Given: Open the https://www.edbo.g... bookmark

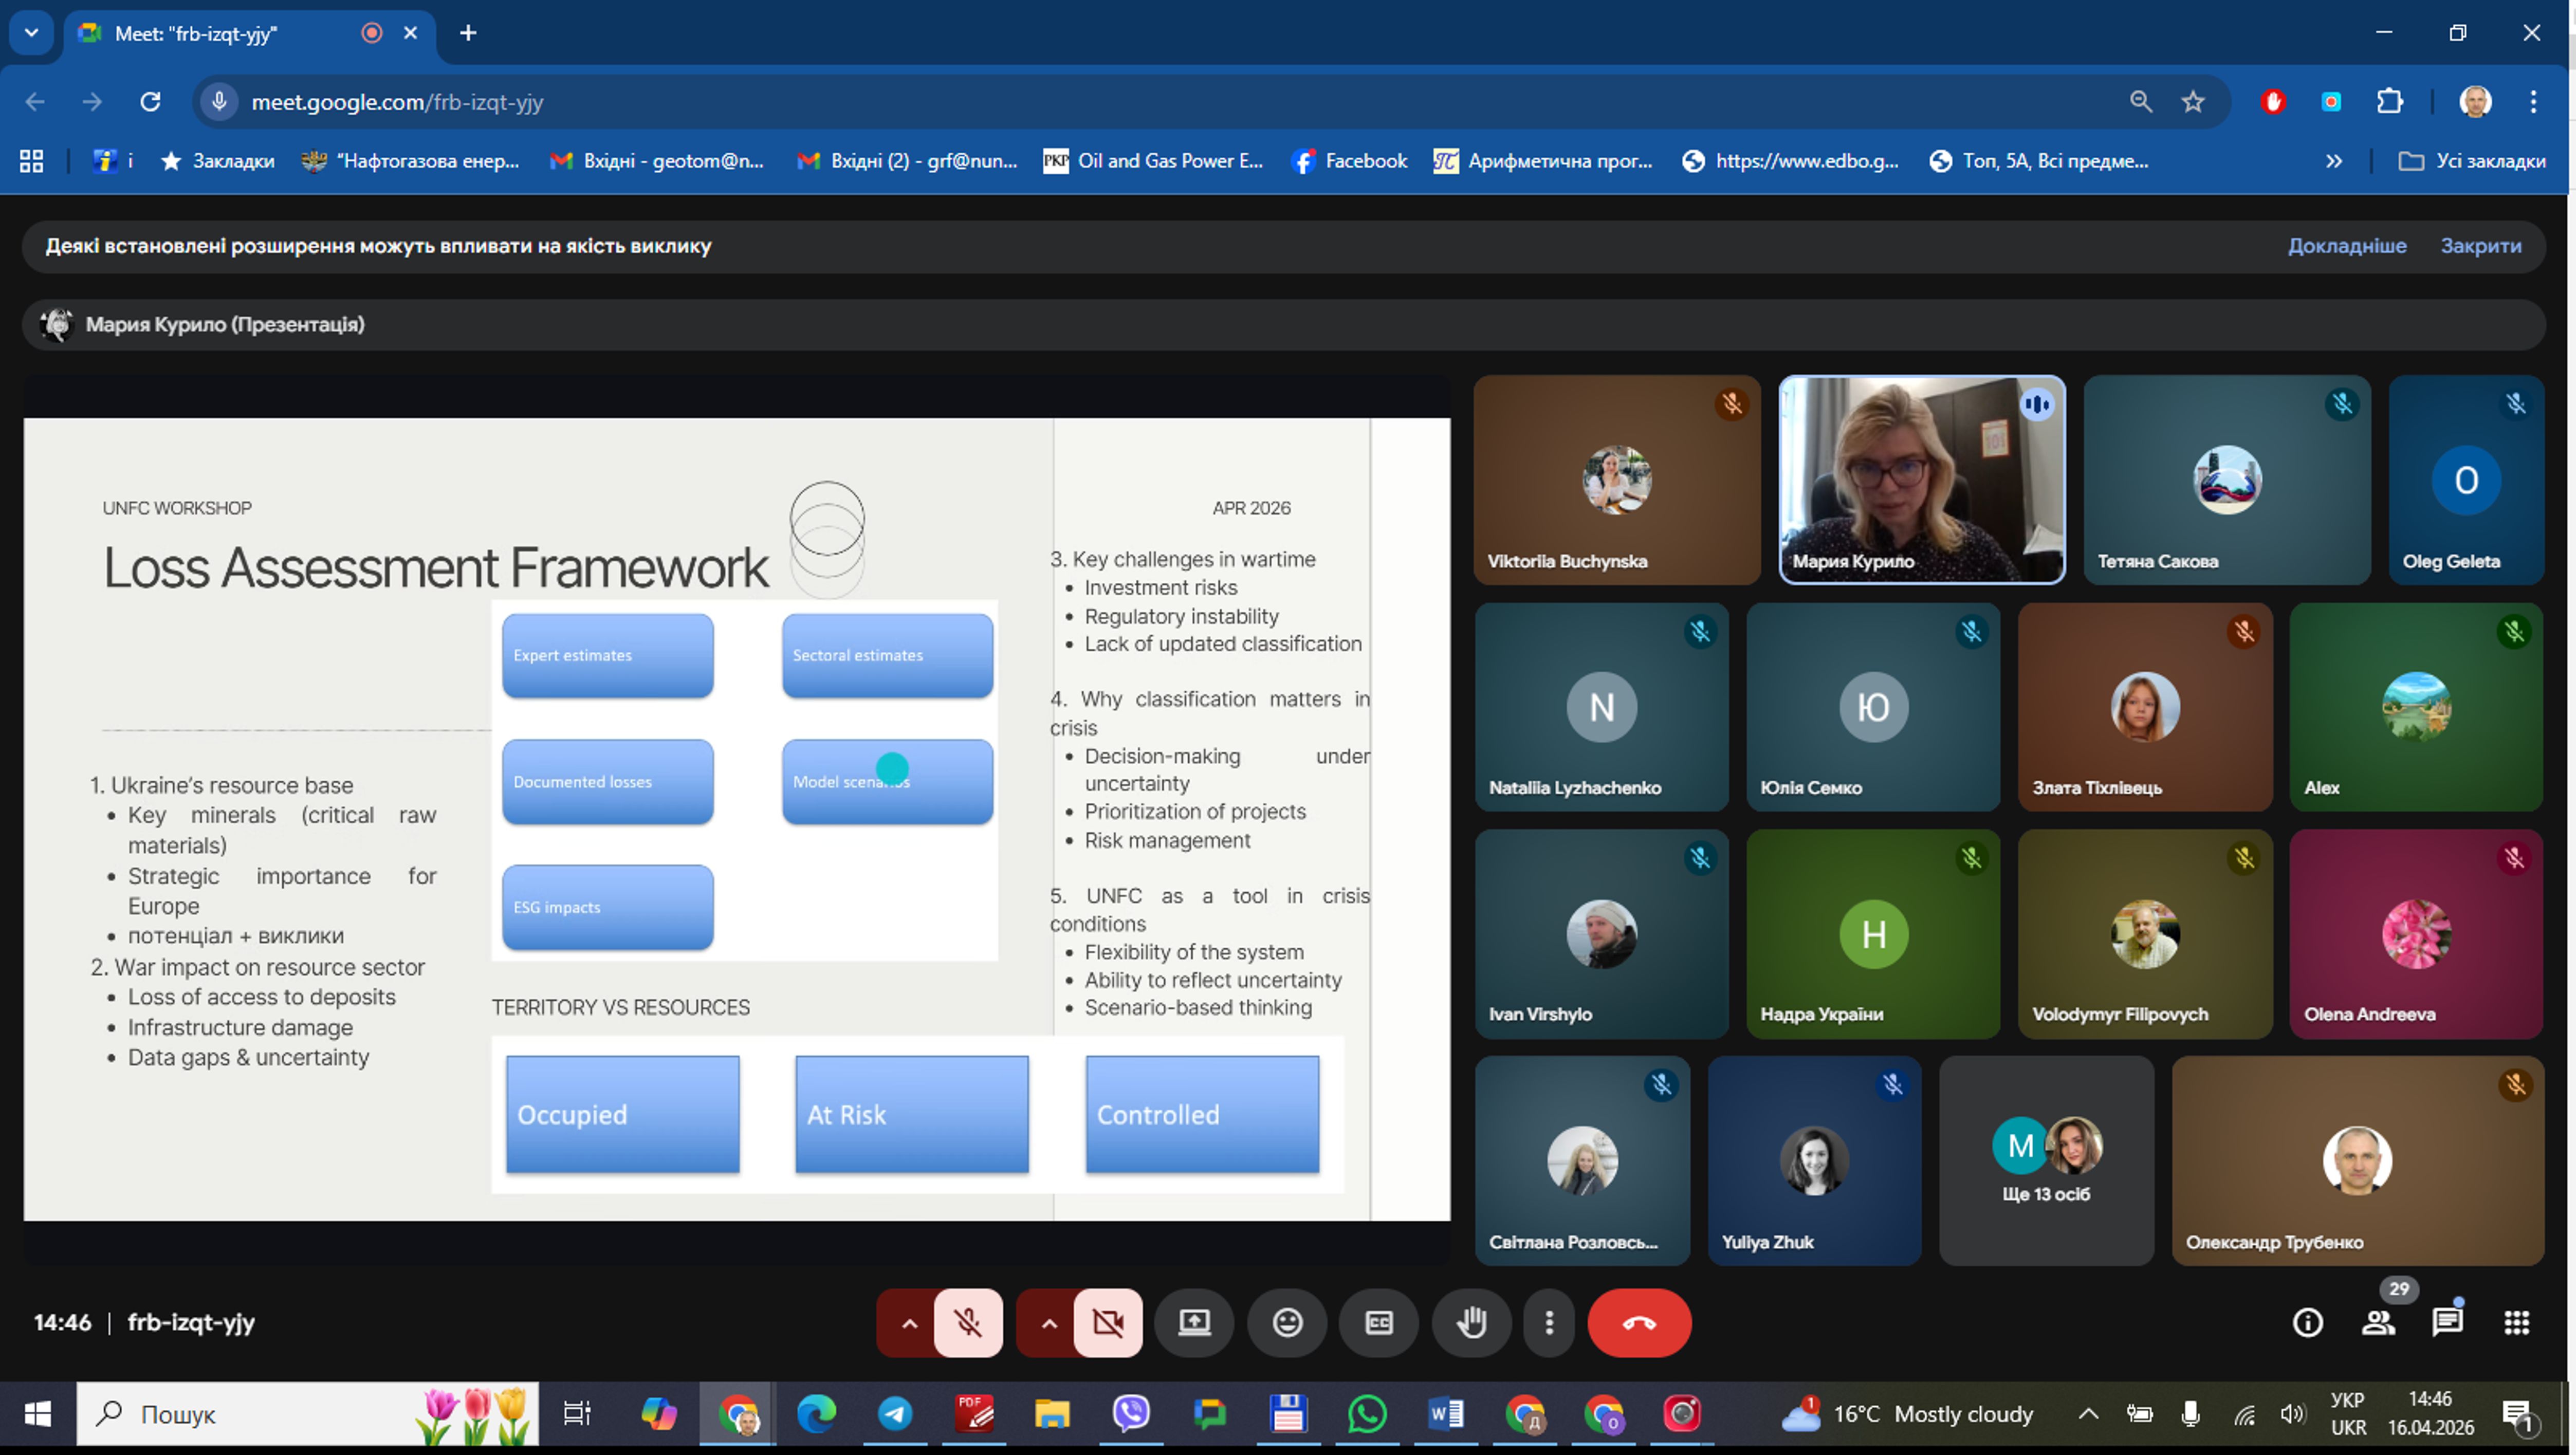Looking at the screenshot, I should click(1790, 161).
